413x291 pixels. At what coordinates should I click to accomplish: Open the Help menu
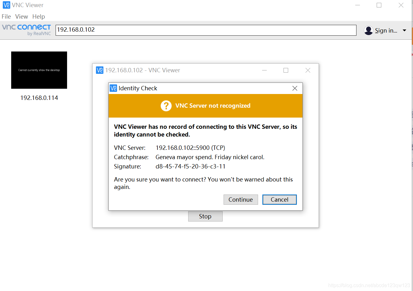(39, 16)
